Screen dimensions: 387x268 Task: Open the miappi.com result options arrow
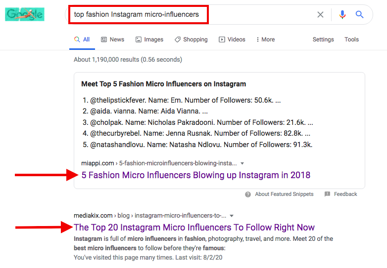point(242,163)
